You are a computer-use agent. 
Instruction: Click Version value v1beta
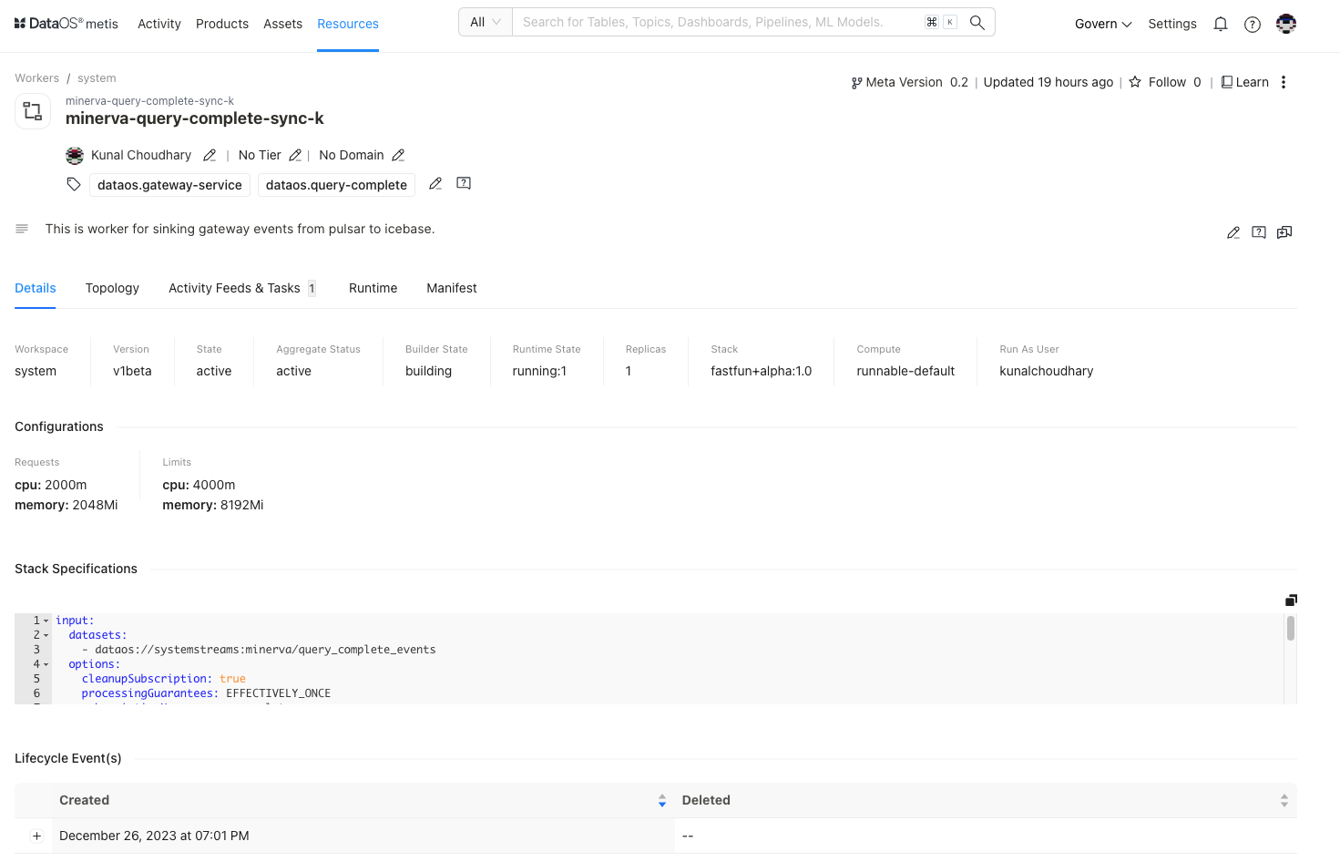[x=132, y=371]
